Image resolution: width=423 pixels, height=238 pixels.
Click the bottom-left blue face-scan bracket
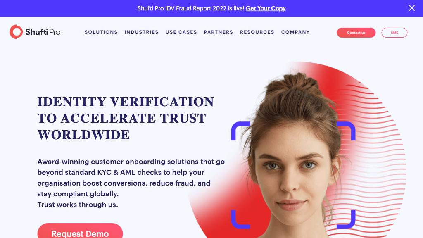click(x=240, y=219)
